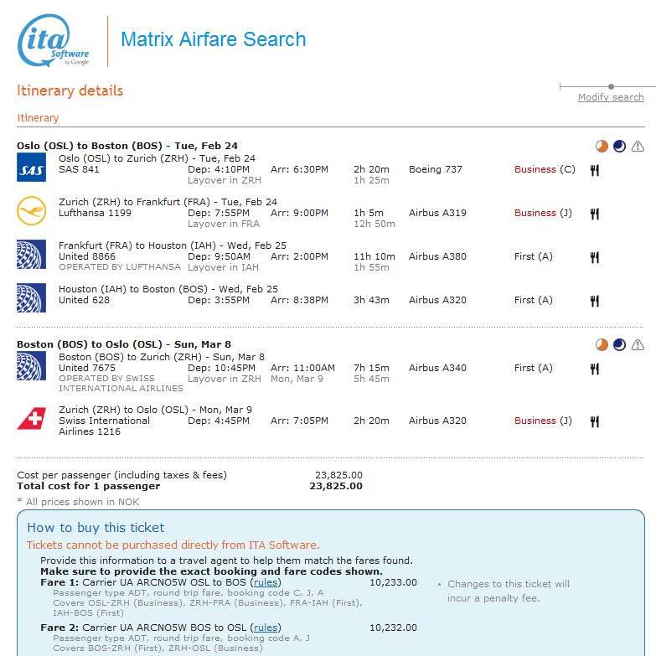Click the meal icon for Lufthansa 1199

595,214
